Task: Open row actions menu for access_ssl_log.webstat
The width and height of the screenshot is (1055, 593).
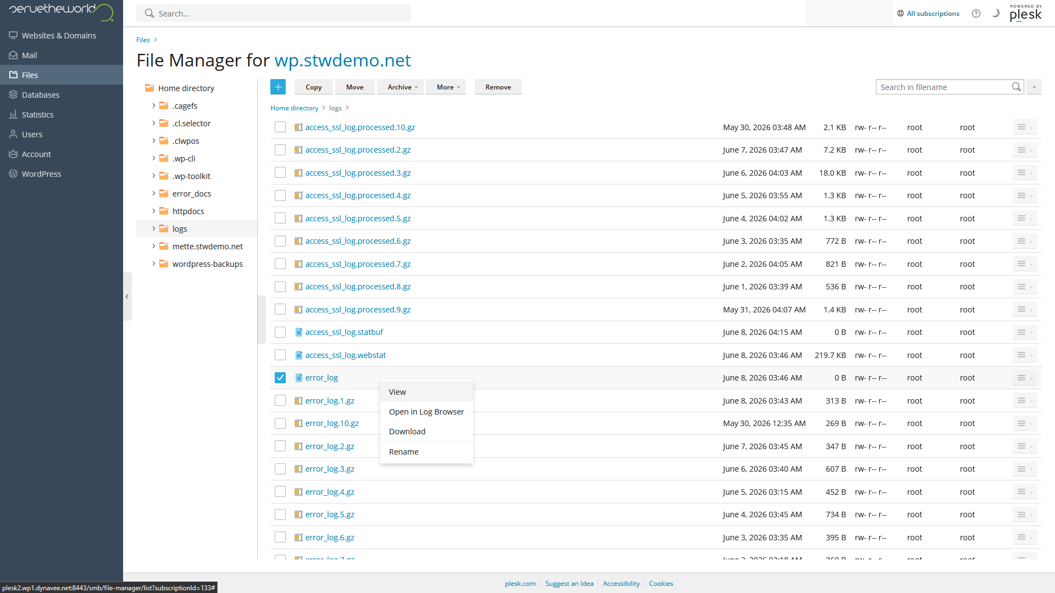Action: click(1025, 355)
